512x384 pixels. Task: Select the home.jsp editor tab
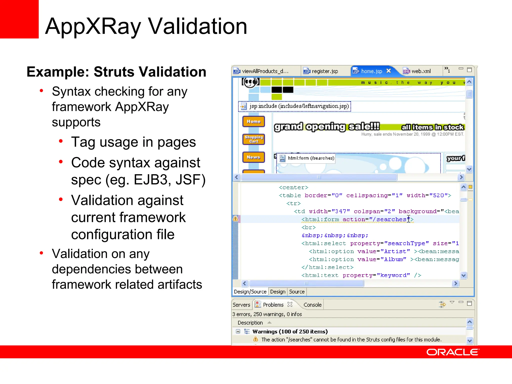click(371, 71)
